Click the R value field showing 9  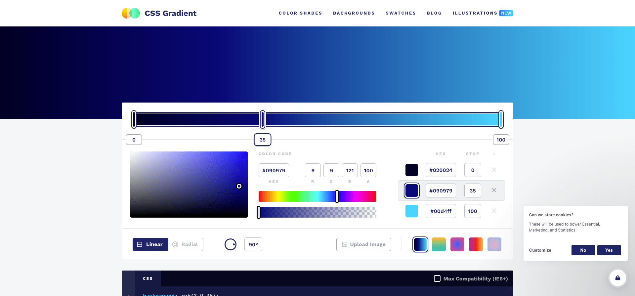(313, 171)
